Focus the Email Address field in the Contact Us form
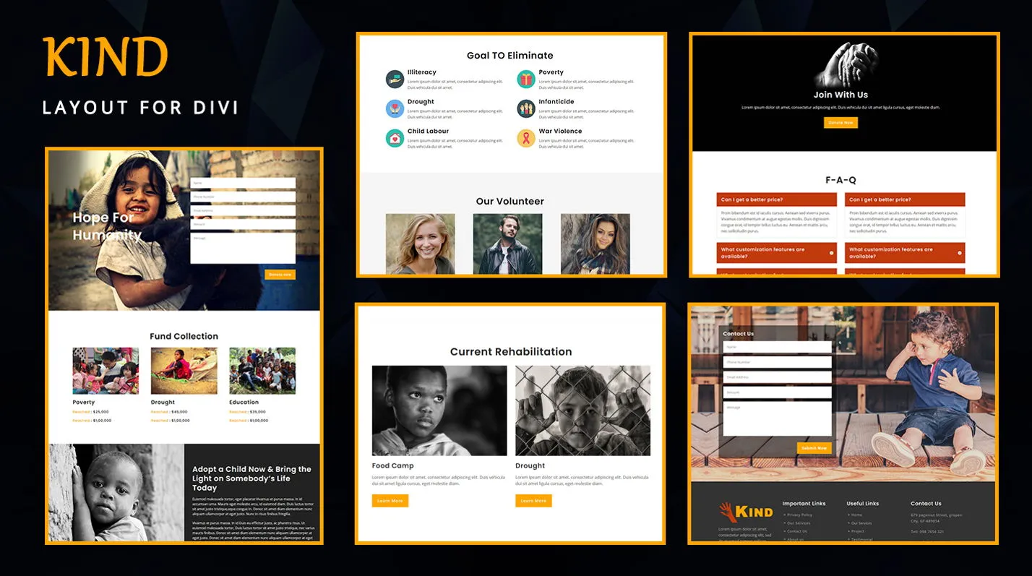Screen dimensions: 1032x576 pos(777,377)
